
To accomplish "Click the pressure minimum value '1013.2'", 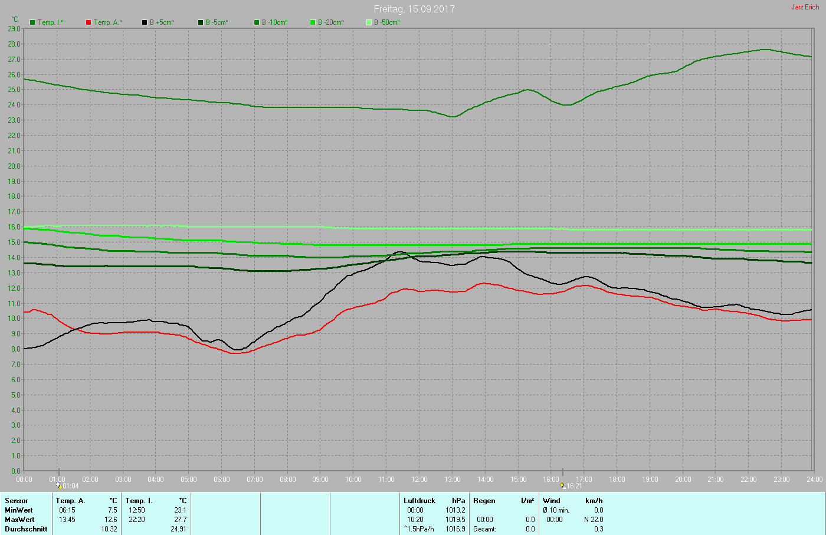I will 455,510.
